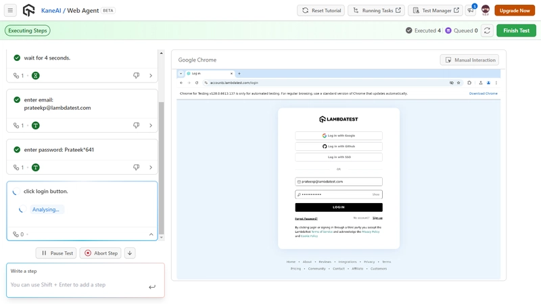The width and height of the screenshot is (541, 304).
Task: Open the user avatar menu
Action: tap(486, 10)
